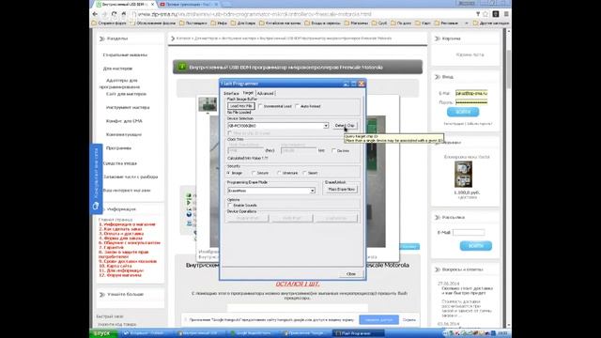Select the Image security radio button
The width and height of the screenshot is (601, 338).
229,173
